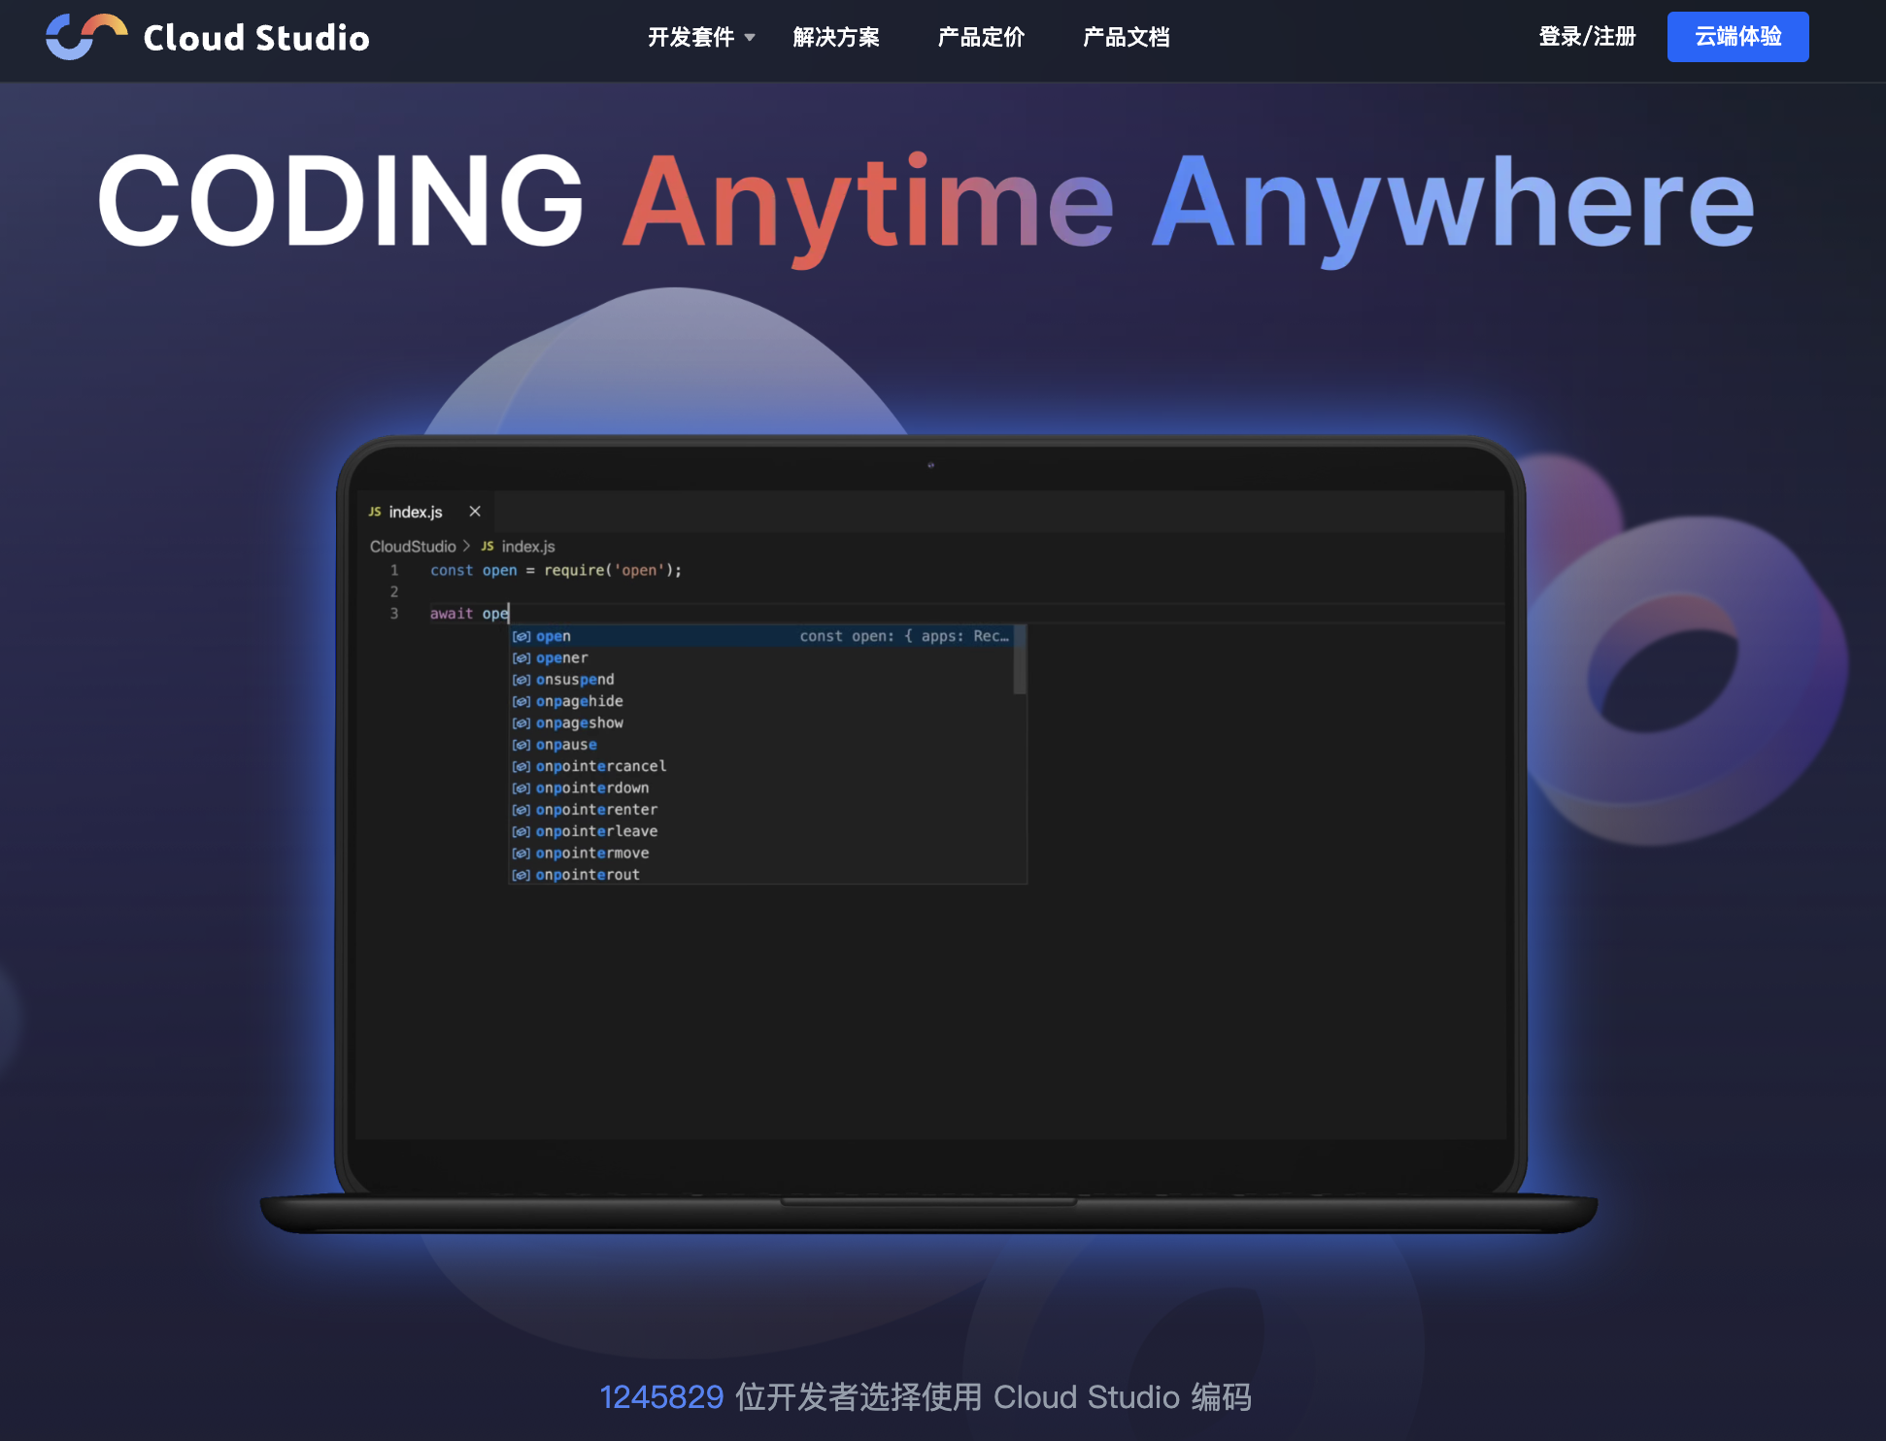Click the JS file icon in tab
The image size is (1886, 1441).
[375, 512]
